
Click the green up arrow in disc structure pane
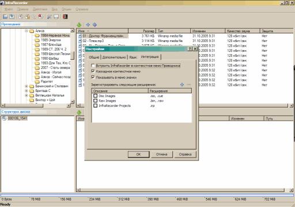click(79, 112)
